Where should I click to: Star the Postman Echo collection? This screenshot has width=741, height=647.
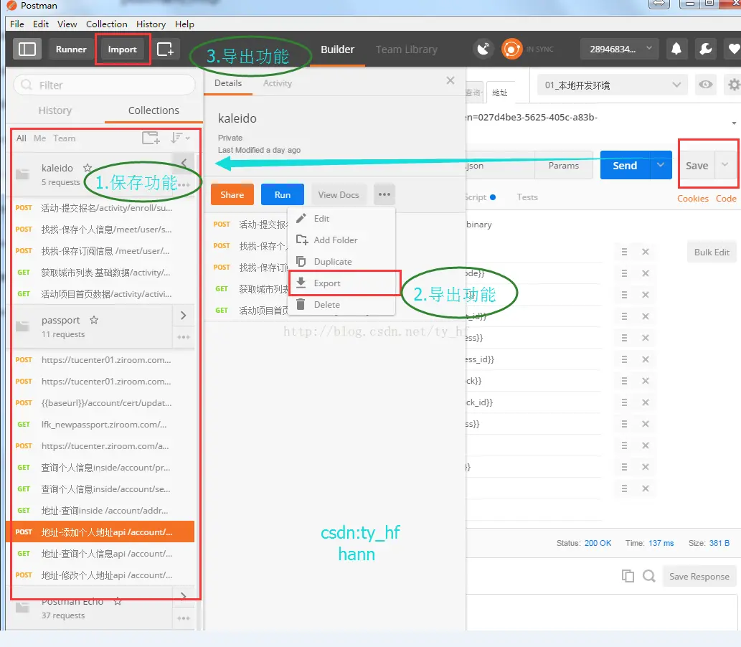pyautogui.click(x=118, y=602)
